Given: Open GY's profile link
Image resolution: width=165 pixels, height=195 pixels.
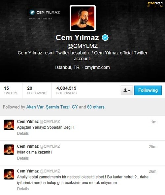Looking at the screenshot, I should coord(75,107).
